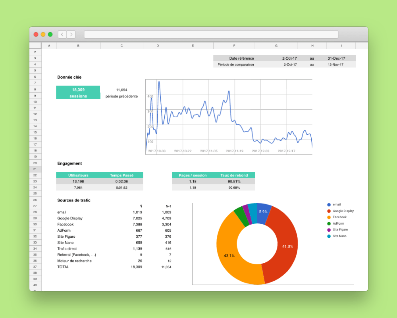Select the Site Nano legend marker
Screen dimensions: 397x318
(329, 236)
